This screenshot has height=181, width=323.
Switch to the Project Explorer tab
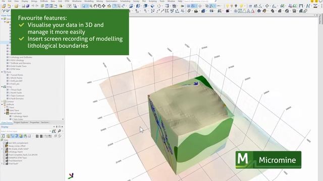coord(21,123)
